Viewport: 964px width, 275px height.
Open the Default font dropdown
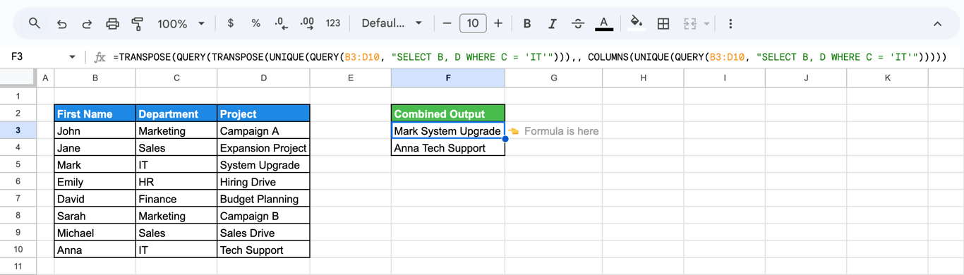pos(392,23)
